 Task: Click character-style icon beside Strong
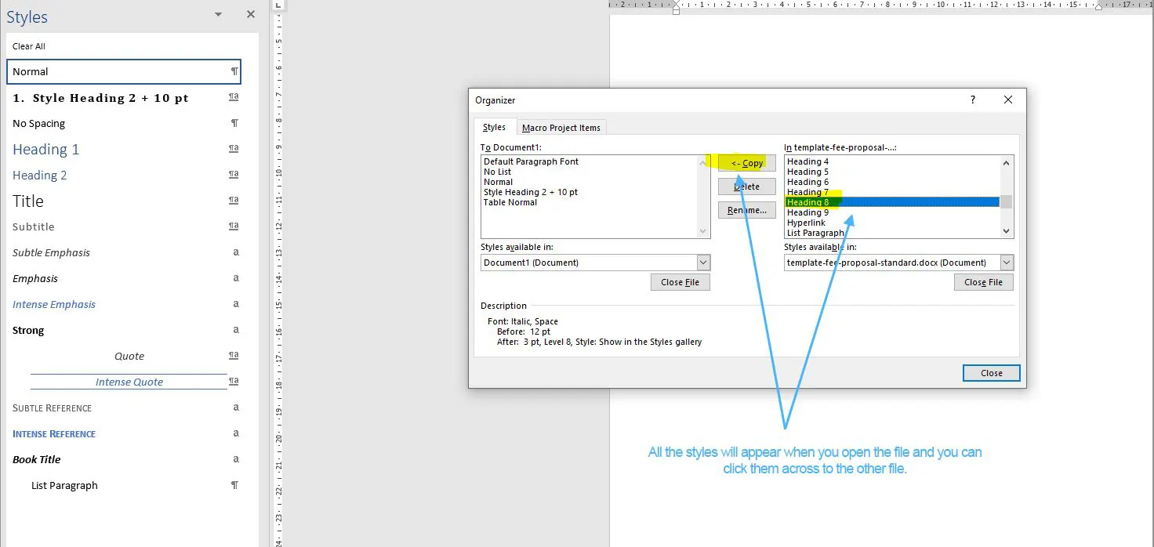(236, 330)
